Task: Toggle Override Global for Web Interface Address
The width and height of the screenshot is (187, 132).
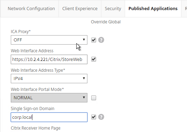Action: (x=94, y=59)
